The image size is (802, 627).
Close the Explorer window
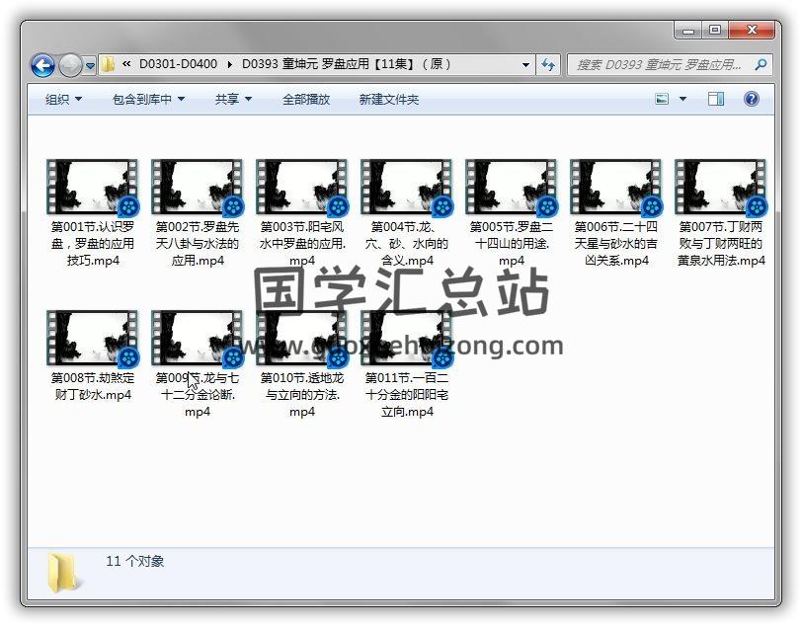[x=752, y=31]
